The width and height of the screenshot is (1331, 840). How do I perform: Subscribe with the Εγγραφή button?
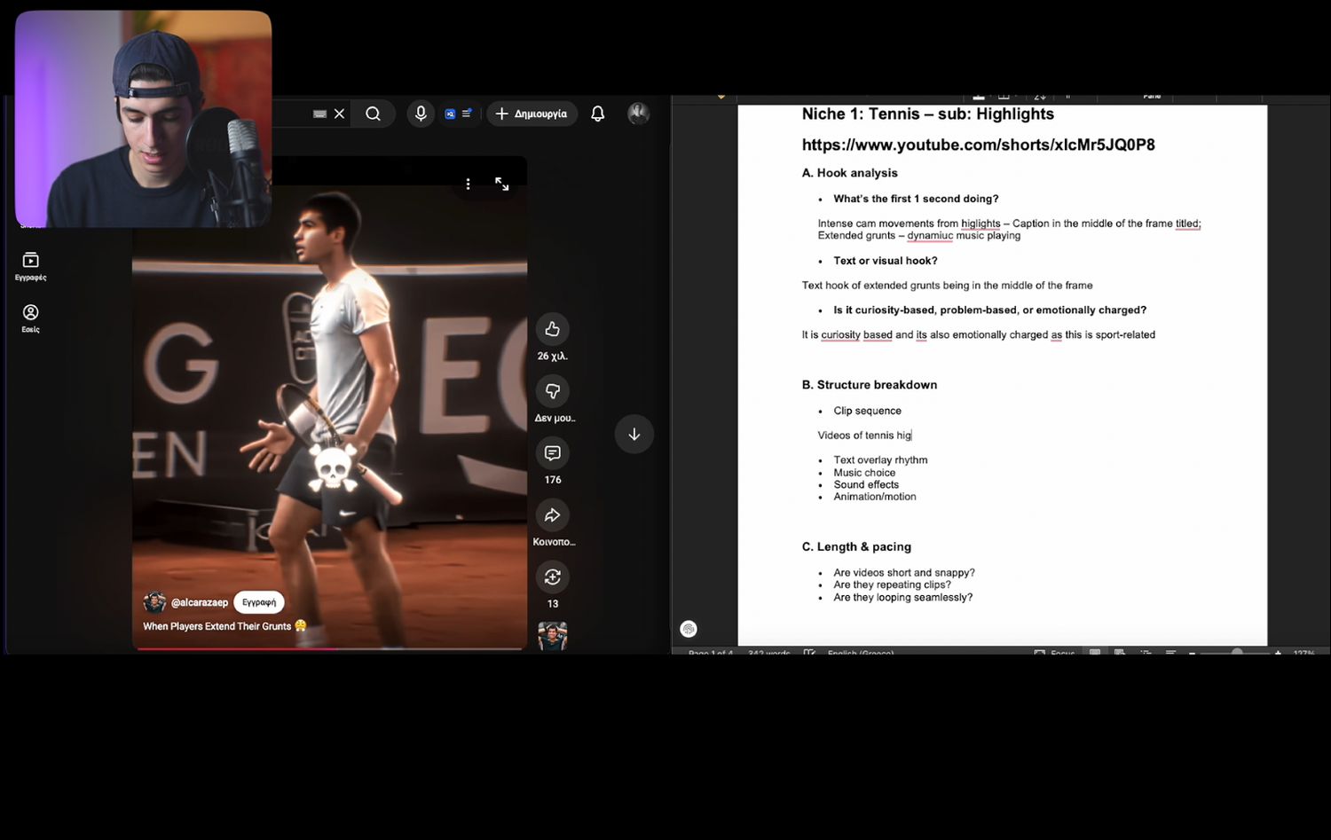tap(259, 602)
